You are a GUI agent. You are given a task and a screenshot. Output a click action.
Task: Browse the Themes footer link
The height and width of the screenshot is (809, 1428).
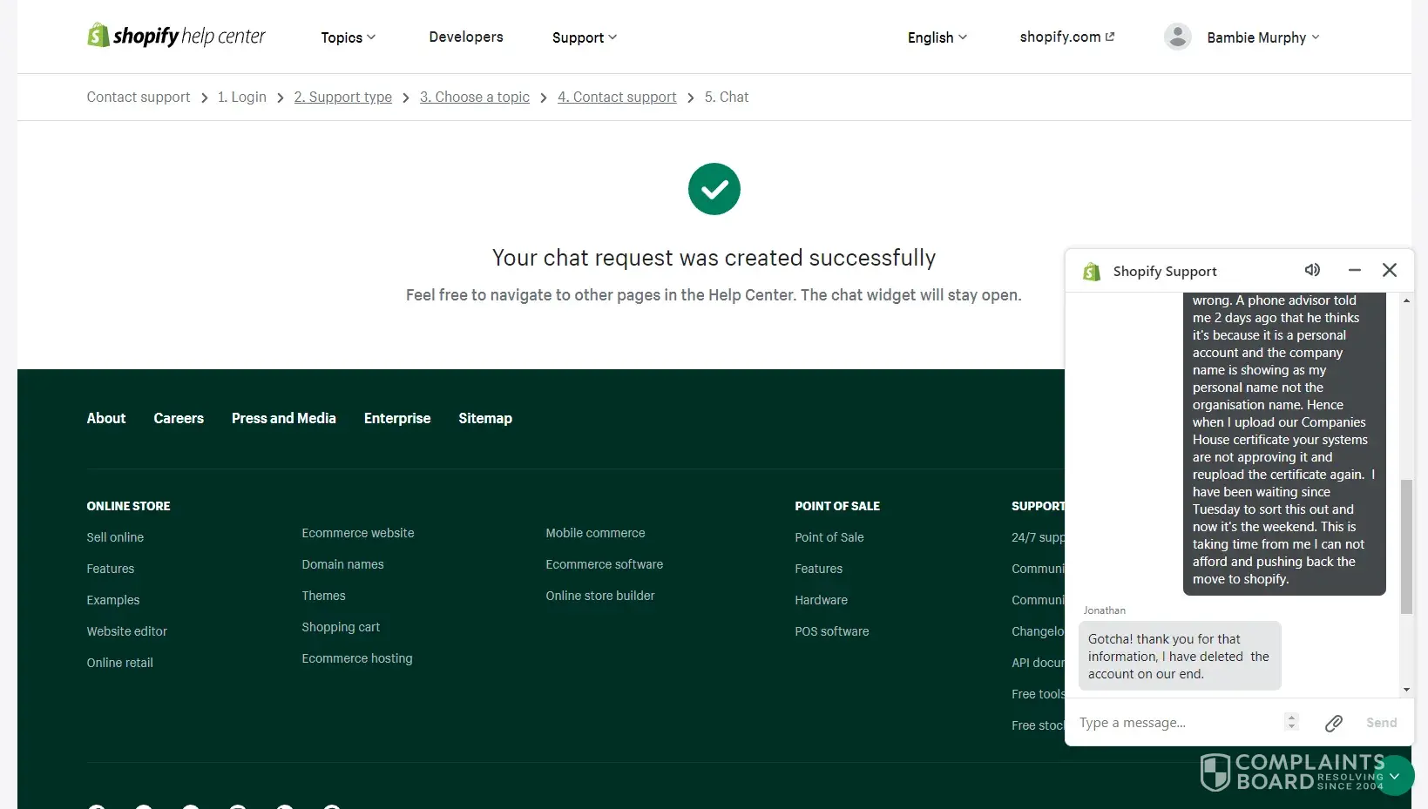click(x=324, y=596)
